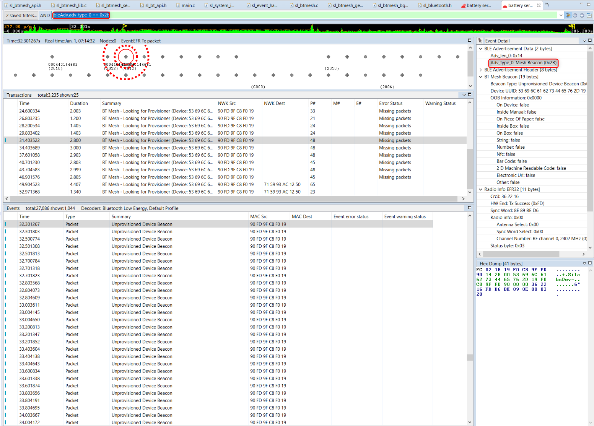Viewport: 594px width, 426px height.
Task: Open the main.c editor tab
Action: 188,5
